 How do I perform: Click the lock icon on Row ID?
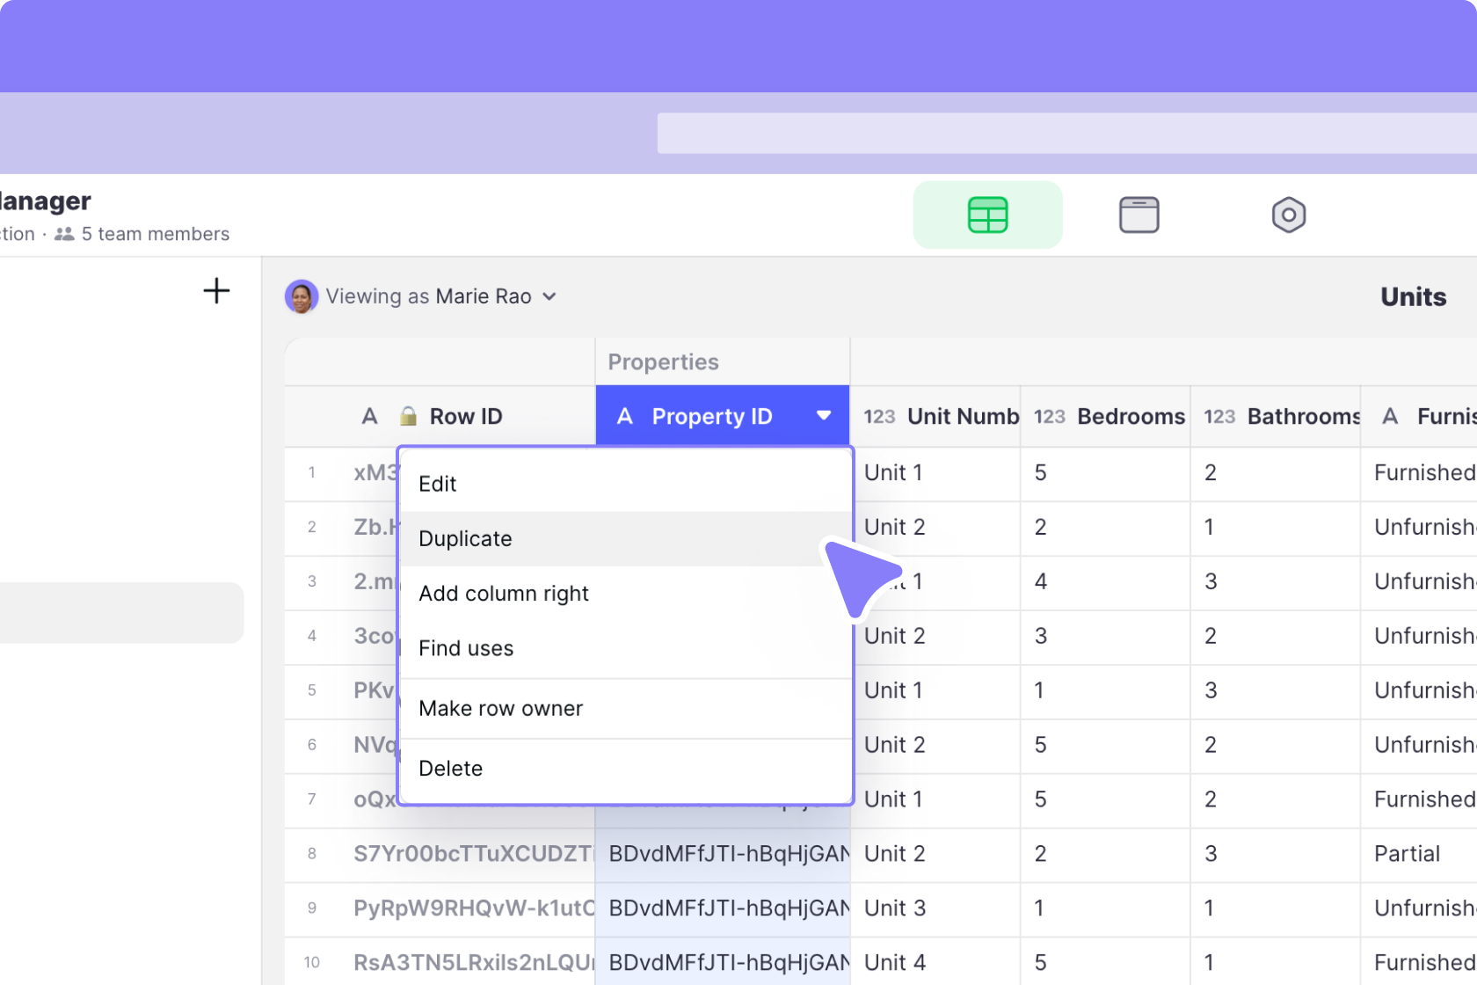408,416
